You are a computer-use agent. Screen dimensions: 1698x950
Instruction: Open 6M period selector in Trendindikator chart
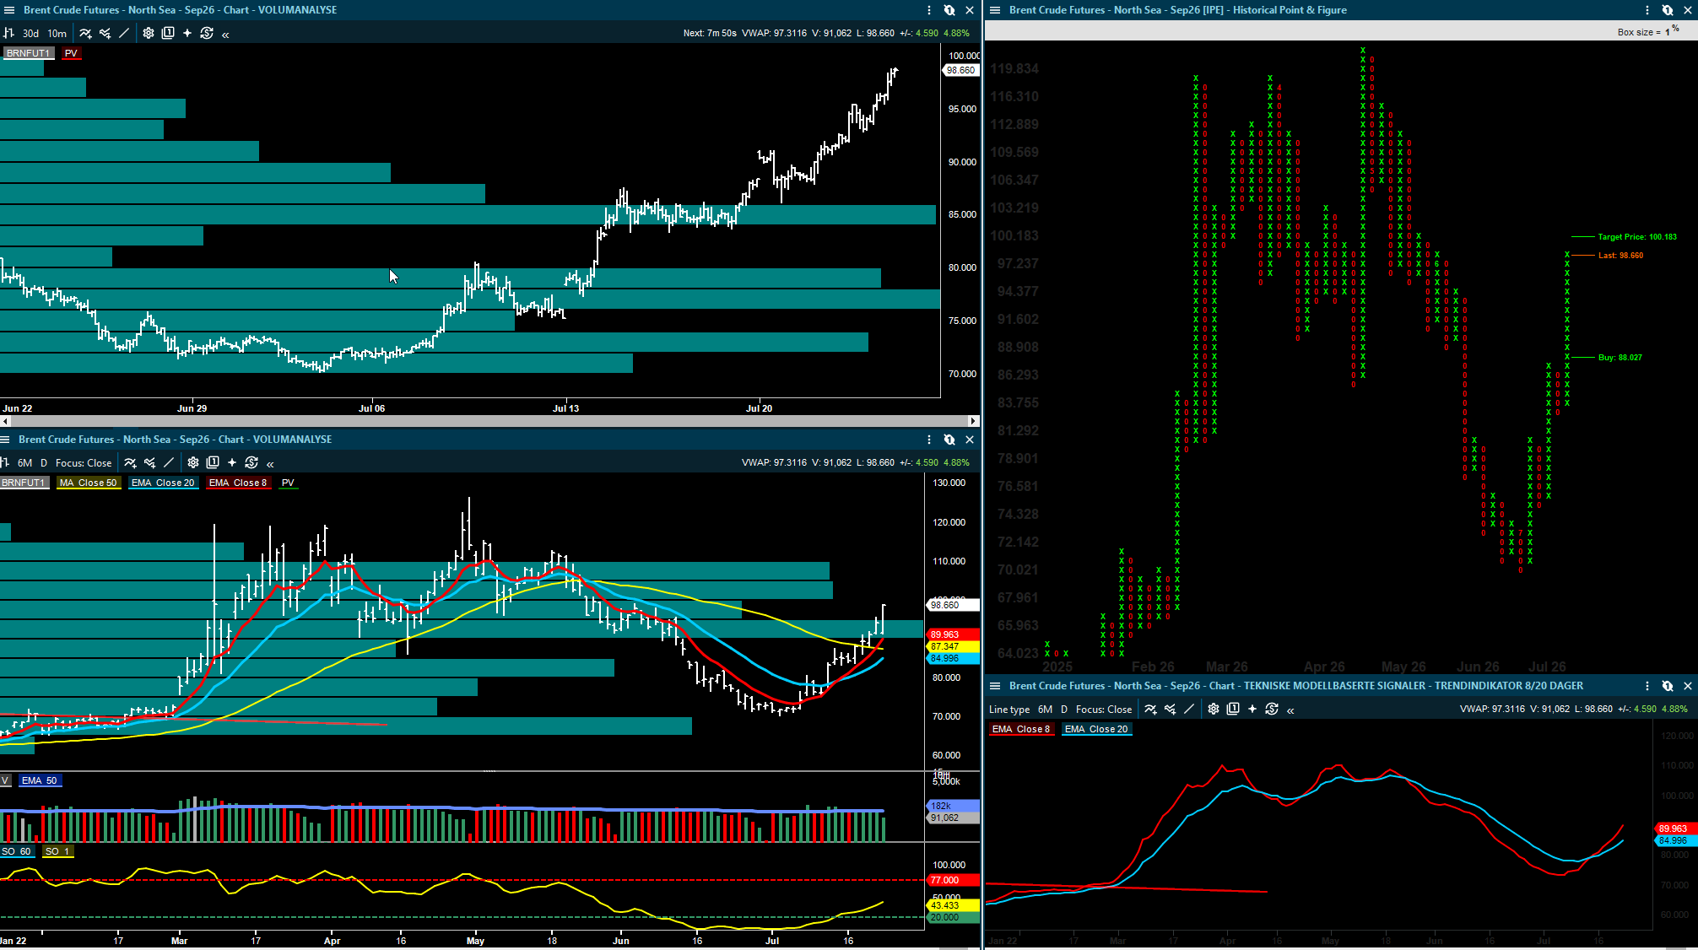tap(1045, 710)
